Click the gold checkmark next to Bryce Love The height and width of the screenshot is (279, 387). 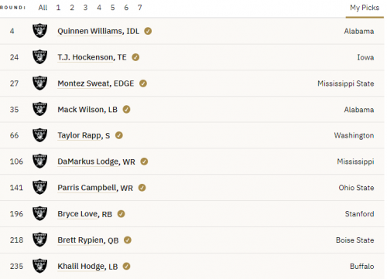pos(121,214)
